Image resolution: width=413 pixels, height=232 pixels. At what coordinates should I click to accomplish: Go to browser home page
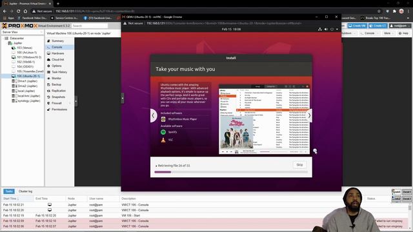(x=25, y=12)
